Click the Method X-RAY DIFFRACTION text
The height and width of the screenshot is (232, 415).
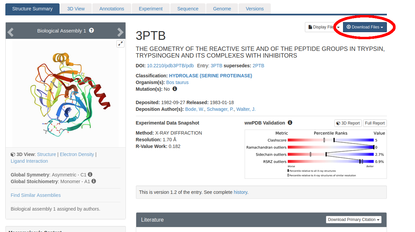click(x=169, y=133)
